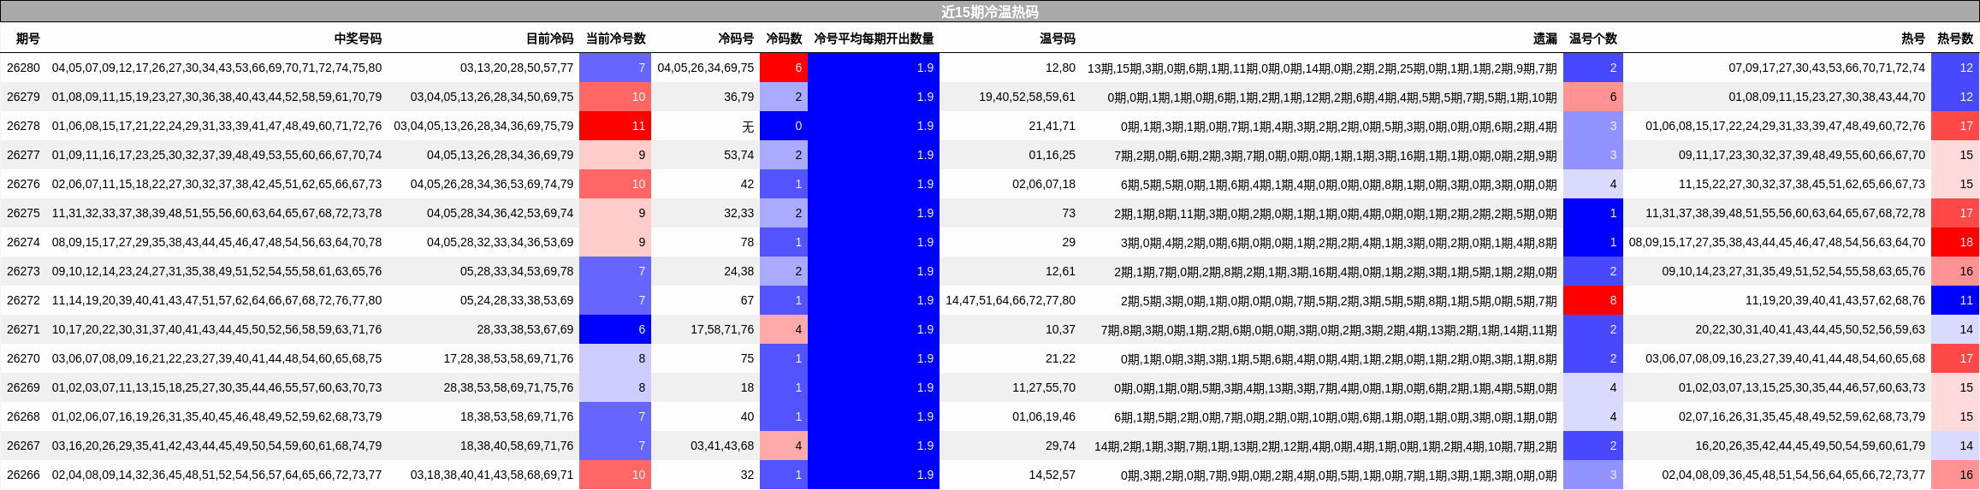The width and height of the screenshot is (1980, 490).
Task: Click red cold count cell 11 in row 26278
Action: pos(615,126)
